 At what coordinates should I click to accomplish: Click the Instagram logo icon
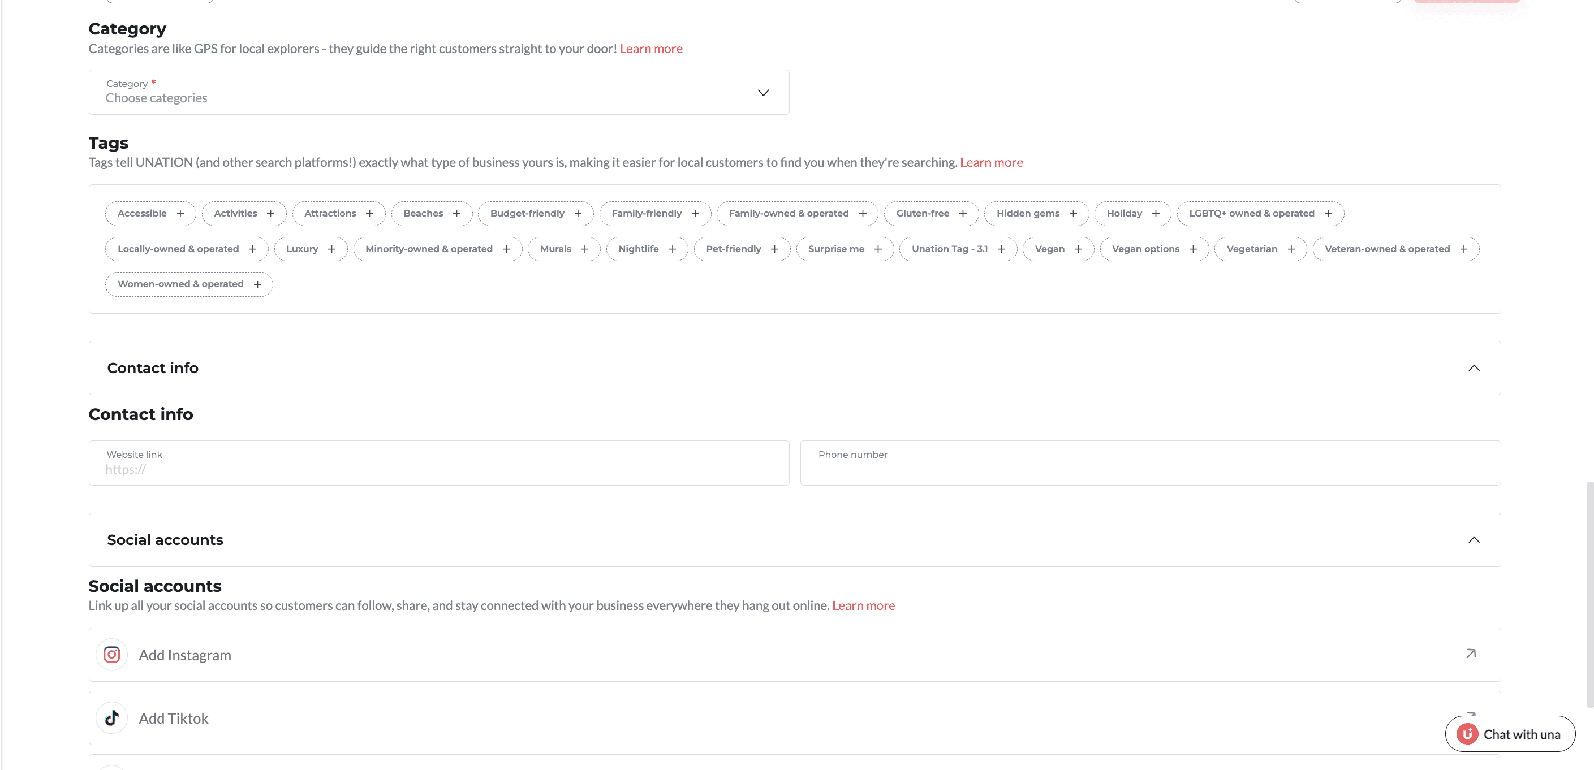[x=111, y=654]
